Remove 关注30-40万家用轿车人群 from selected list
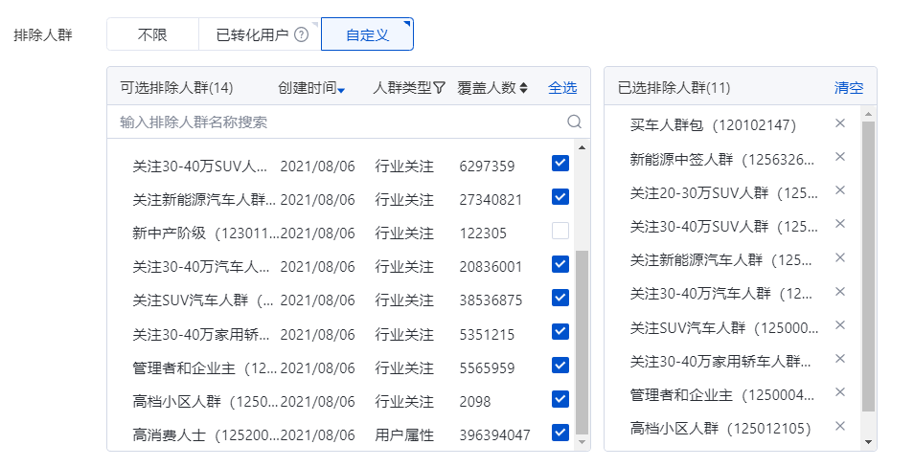 coord(840,359)
